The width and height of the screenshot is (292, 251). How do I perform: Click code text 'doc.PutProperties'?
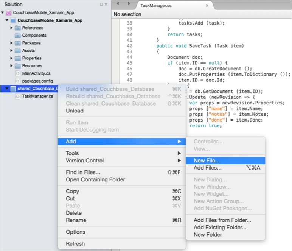tap(202, 74)
